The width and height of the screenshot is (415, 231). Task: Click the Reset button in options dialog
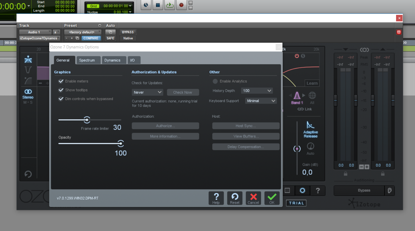point(235,198)
